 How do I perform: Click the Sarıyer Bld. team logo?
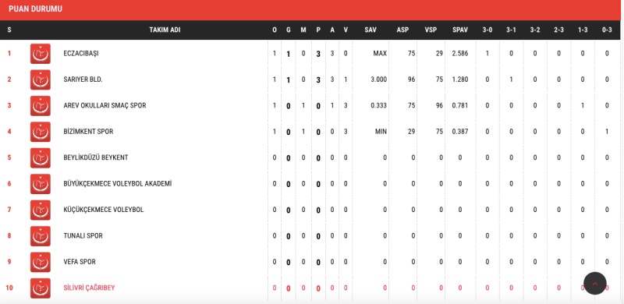click(41, 80)
